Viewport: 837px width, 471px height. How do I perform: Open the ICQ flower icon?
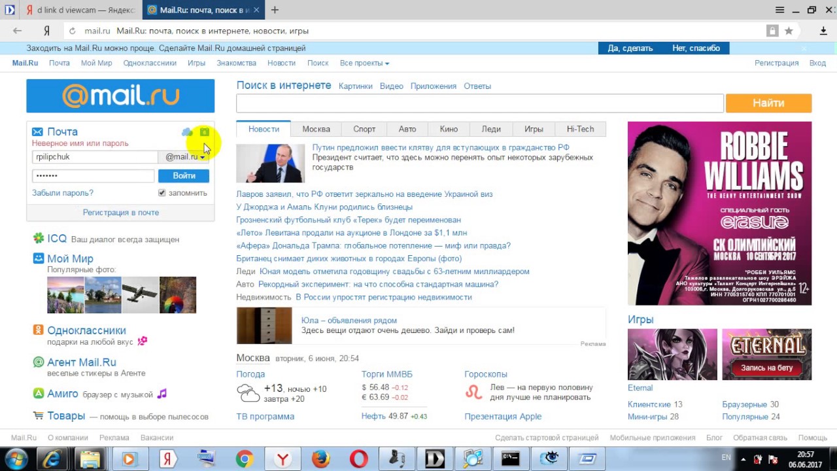point(39,238)
